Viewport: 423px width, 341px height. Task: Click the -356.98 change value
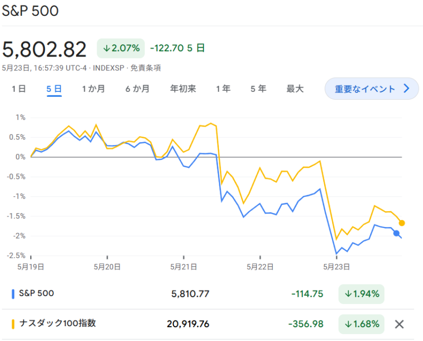click(x=306, y=324)
